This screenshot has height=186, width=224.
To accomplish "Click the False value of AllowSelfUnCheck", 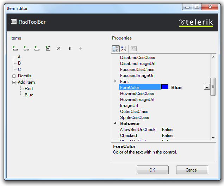I will coord(167,130).
